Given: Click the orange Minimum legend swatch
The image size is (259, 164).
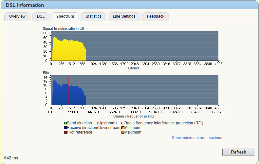Looking at the screenshot, I should 123,128.
